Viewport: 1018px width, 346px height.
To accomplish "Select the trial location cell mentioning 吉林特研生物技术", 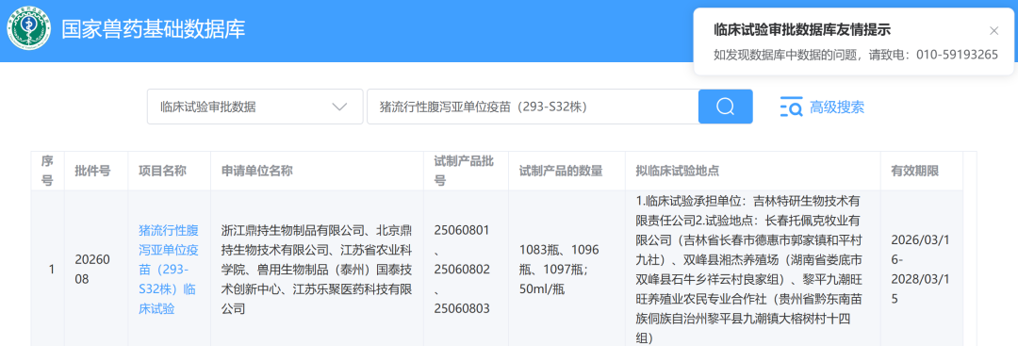I will click(x=752, y=268).
